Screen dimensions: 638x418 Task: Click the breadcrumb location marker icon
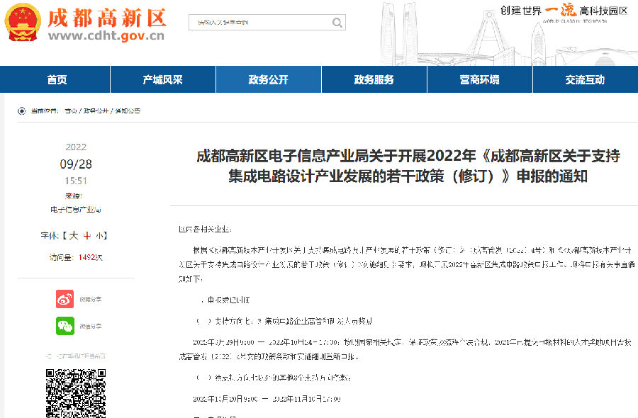pos(21,111)
